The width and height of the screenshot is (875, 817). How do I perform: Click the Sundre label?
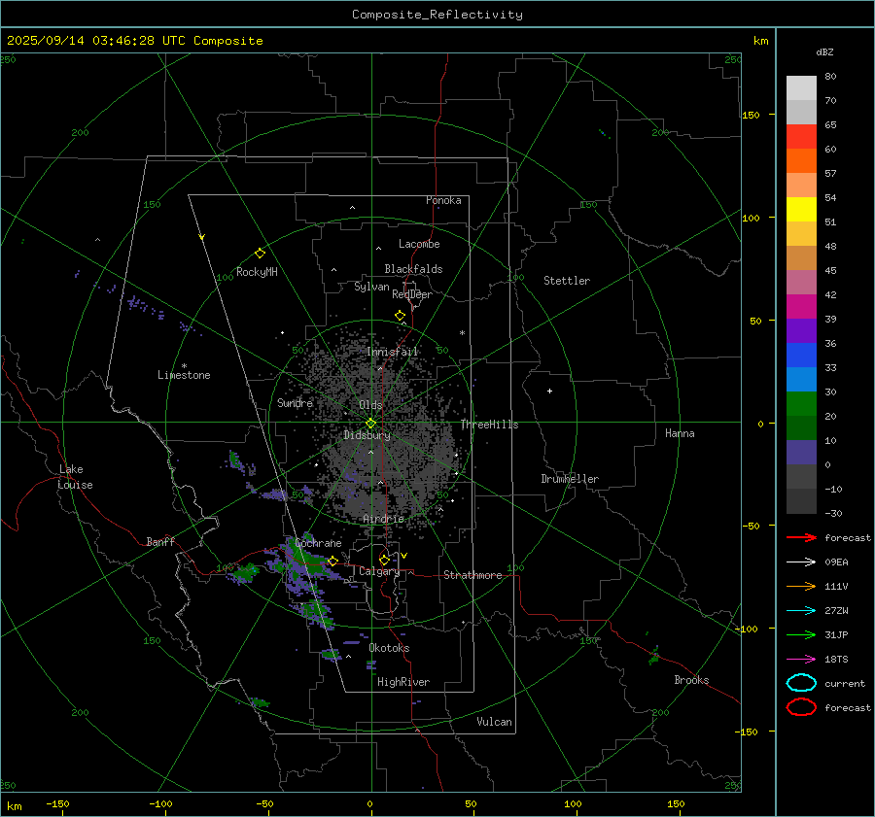point(295,402)
